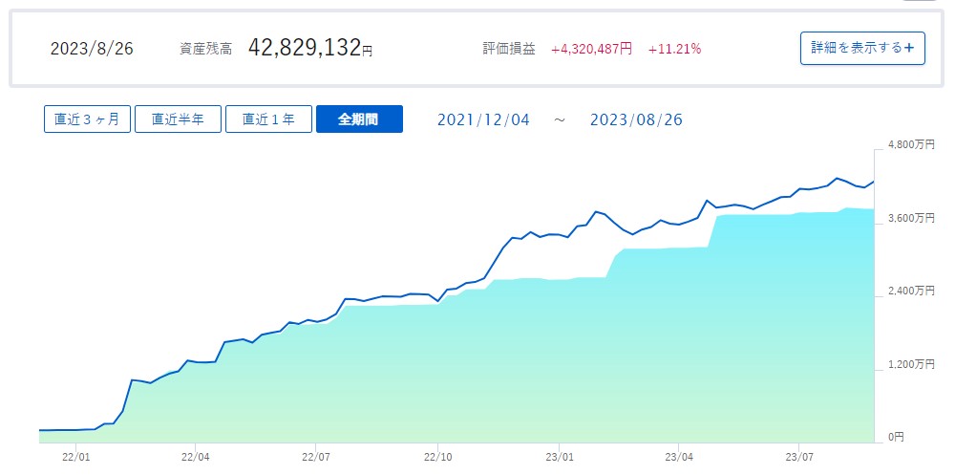The height and width of the screenshot is (475, 955).
Task: Select the 全期間 period tab
Action: (359, 119)
